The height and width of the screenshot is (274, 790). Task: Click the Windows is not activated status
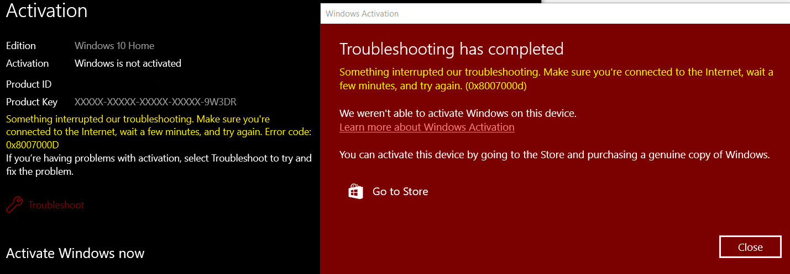128,63
